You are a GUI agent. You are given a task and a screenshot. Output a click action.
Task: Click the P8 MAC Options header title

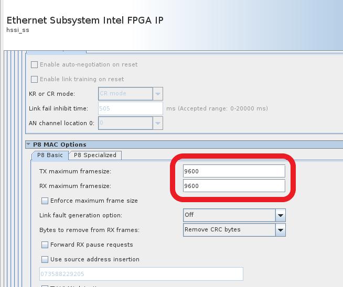tap(59, 145)
